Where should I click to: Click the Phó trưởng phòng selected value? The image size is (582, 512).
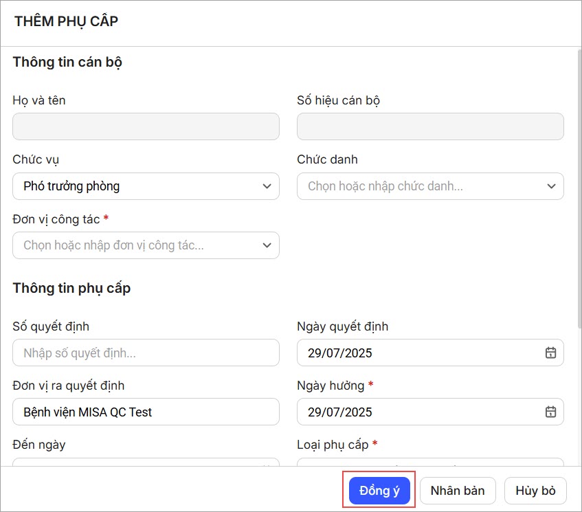tap(71, 186)
